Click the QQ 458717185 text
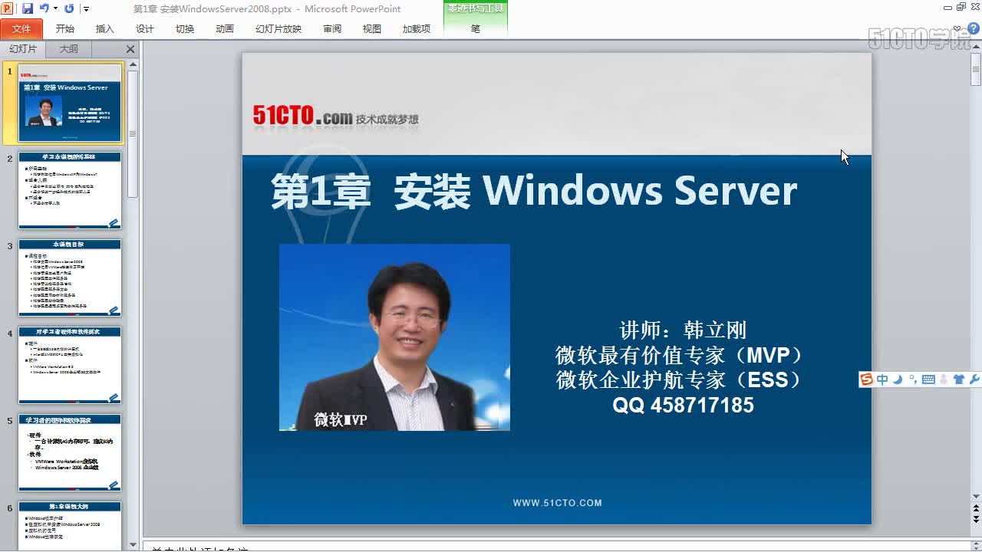 (683, 405)
